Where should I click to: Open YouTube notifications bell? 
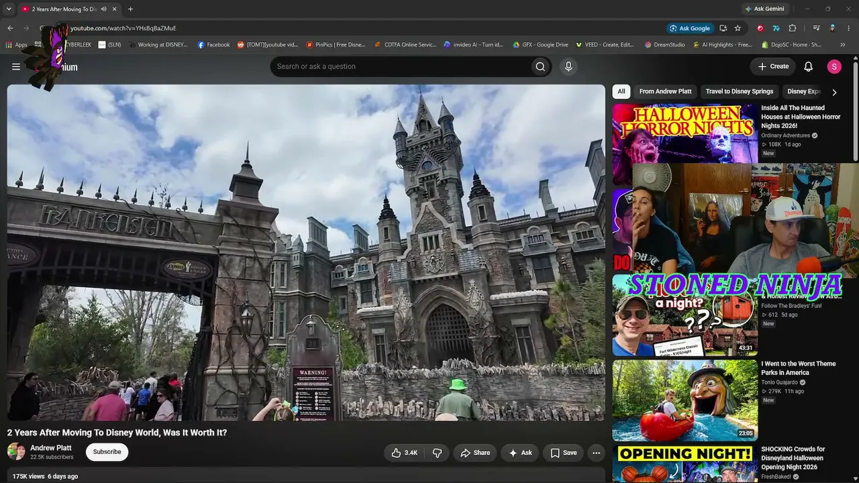(809, 66)
